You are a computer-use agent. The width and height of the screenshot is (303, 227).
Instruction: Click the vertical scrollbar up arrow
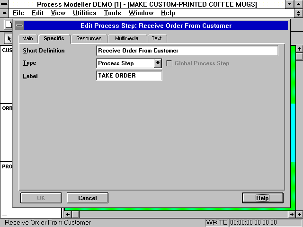click(299, 49)
